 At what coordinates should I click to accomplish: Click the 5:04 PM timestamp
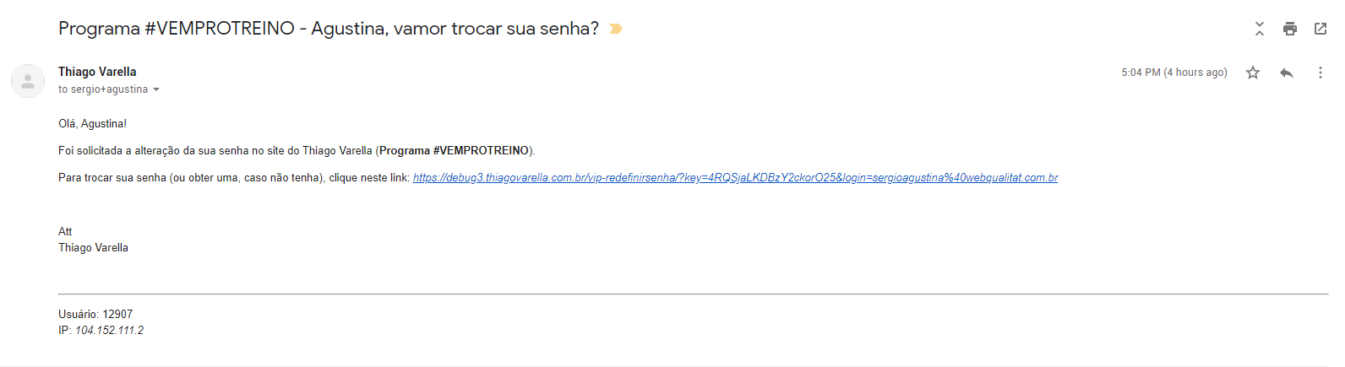pos(1173,73)
